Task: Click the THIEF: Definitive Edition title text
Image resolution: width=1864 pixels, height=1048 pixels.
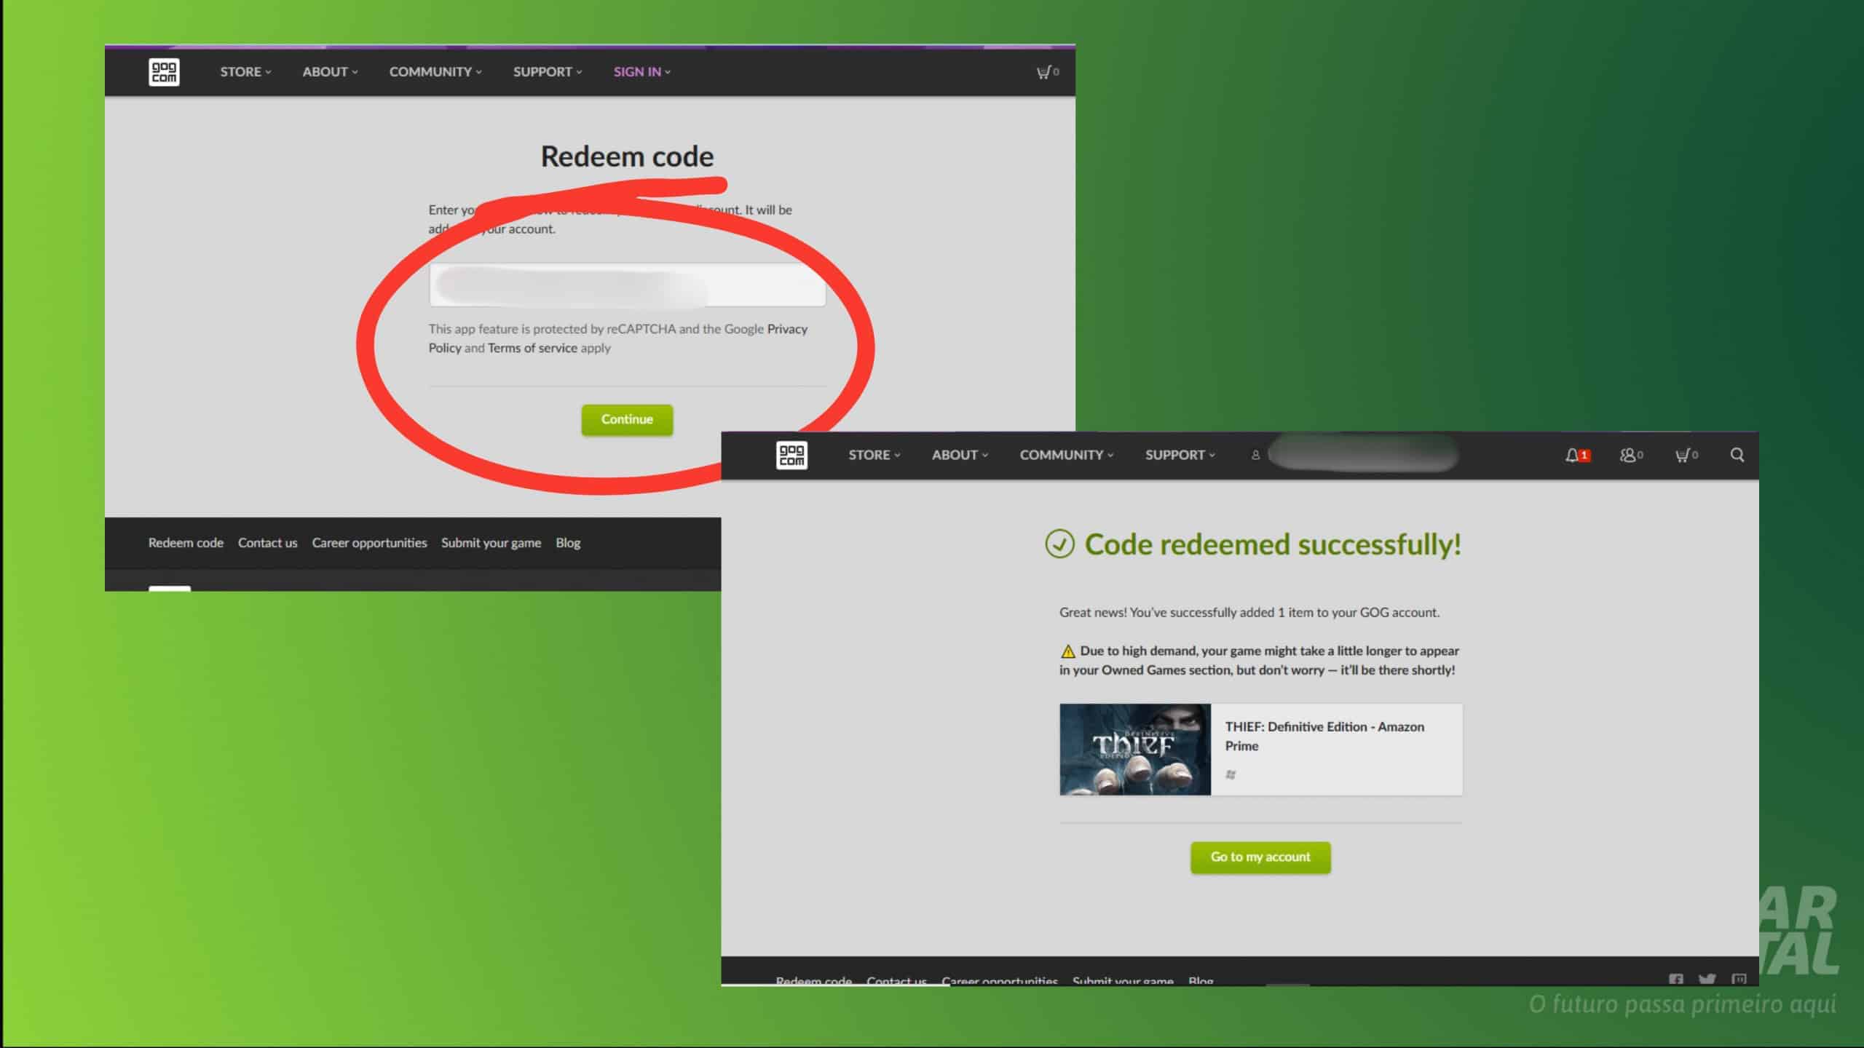Action: [1324, 736]
